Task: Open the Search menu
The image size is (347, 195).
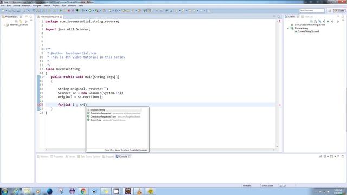Action: coord(47,6)
